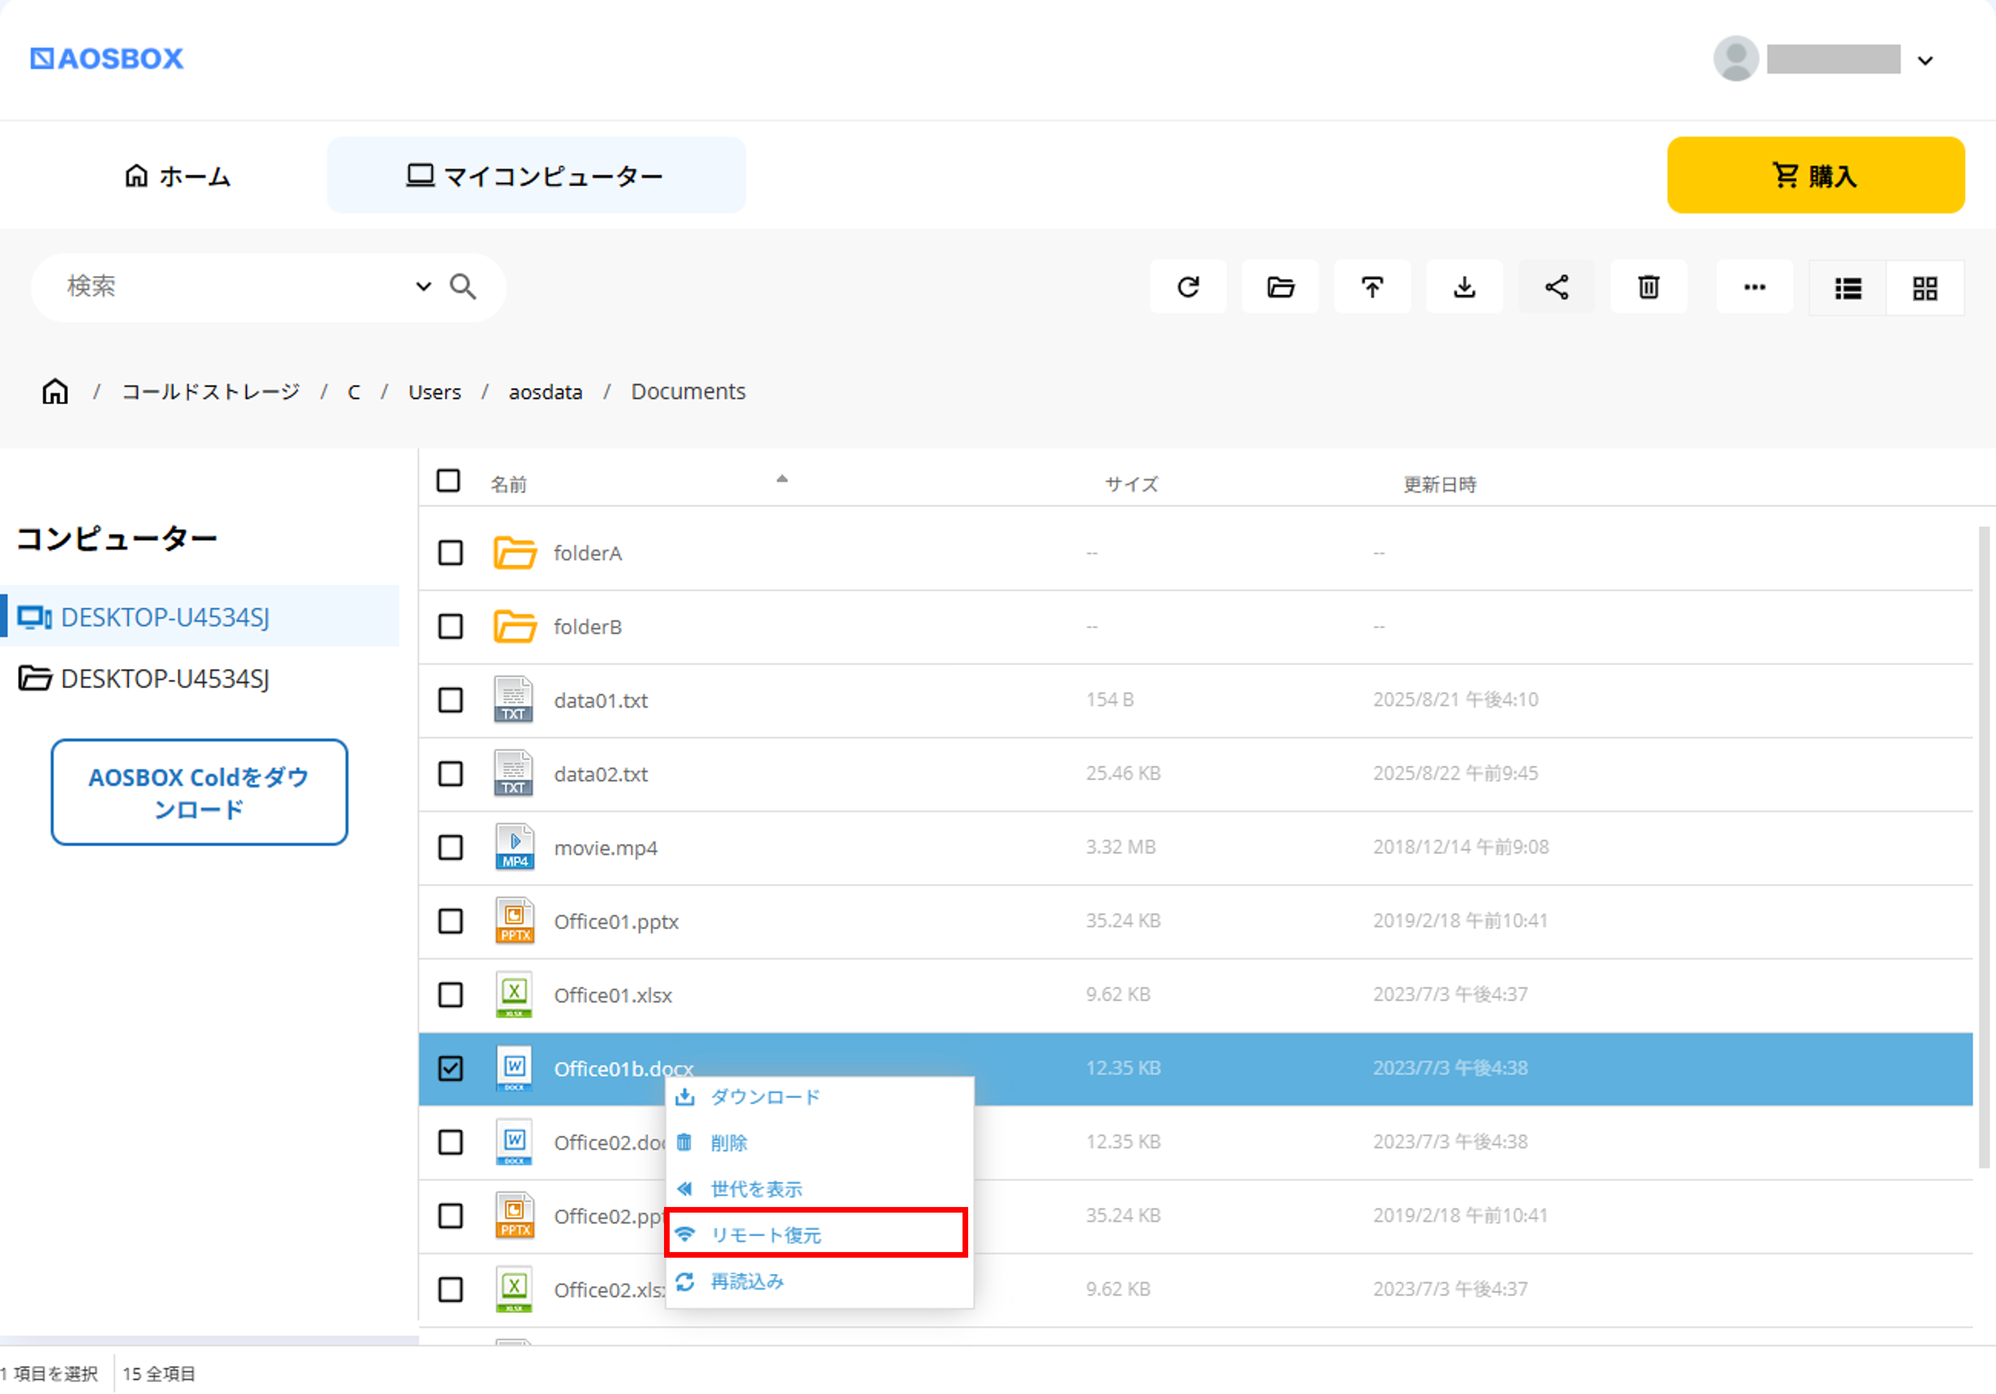1996x1394 pixels.
Task: Check the folderA checkbox
Action: point(451,553)
